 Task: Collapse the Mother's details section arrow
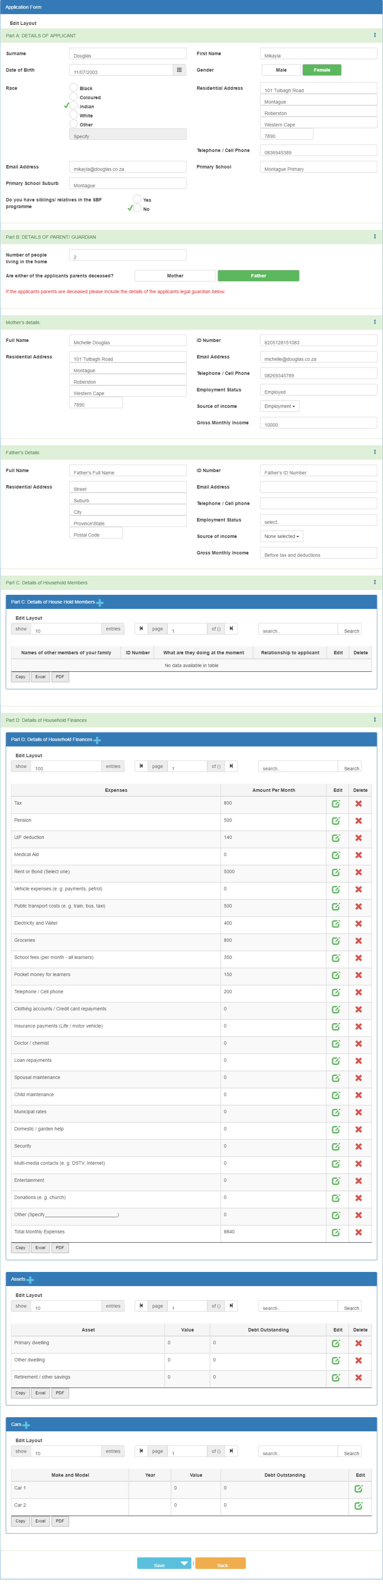click(x=374, y=322)
